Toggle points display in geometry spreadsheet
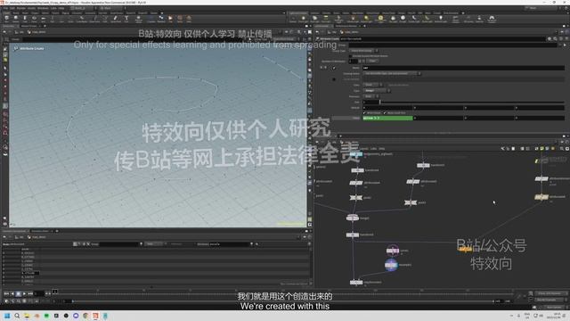 pos(75,243)
